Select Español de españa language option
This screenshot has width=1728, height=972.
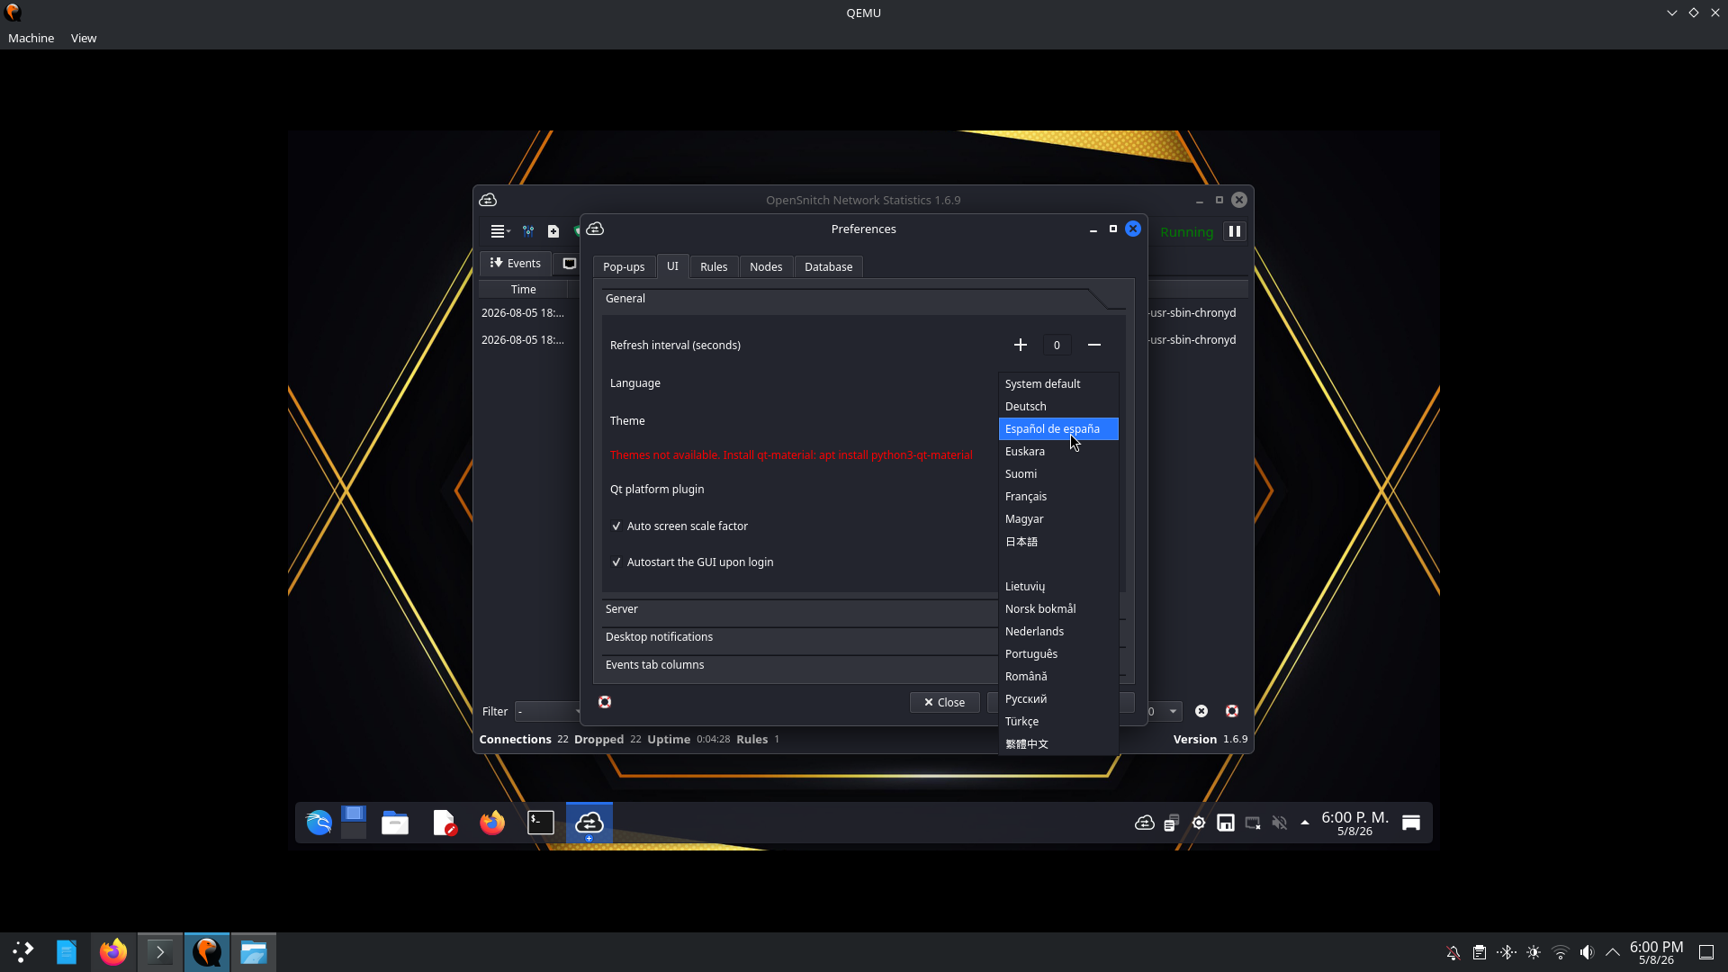coord(1058,429)
